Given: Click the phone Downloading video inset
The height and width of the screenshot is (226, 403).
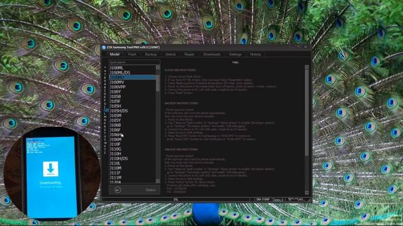Looking at the screenshot, I should click(x=52, y=174).
